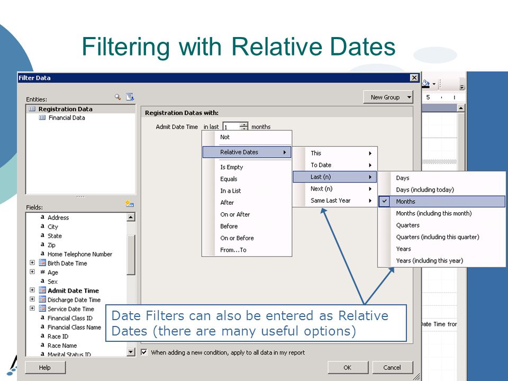Toggle the apply to all data checkbox
Screen dimensions: 508x381
point(144,352)
